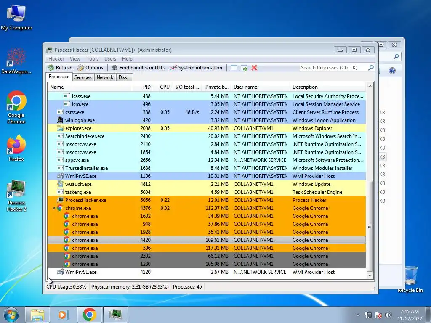The image size is (431, 323).
Task: Click the WmiPrvSE.exe icon with PID 1136
Action: point(60,176)
